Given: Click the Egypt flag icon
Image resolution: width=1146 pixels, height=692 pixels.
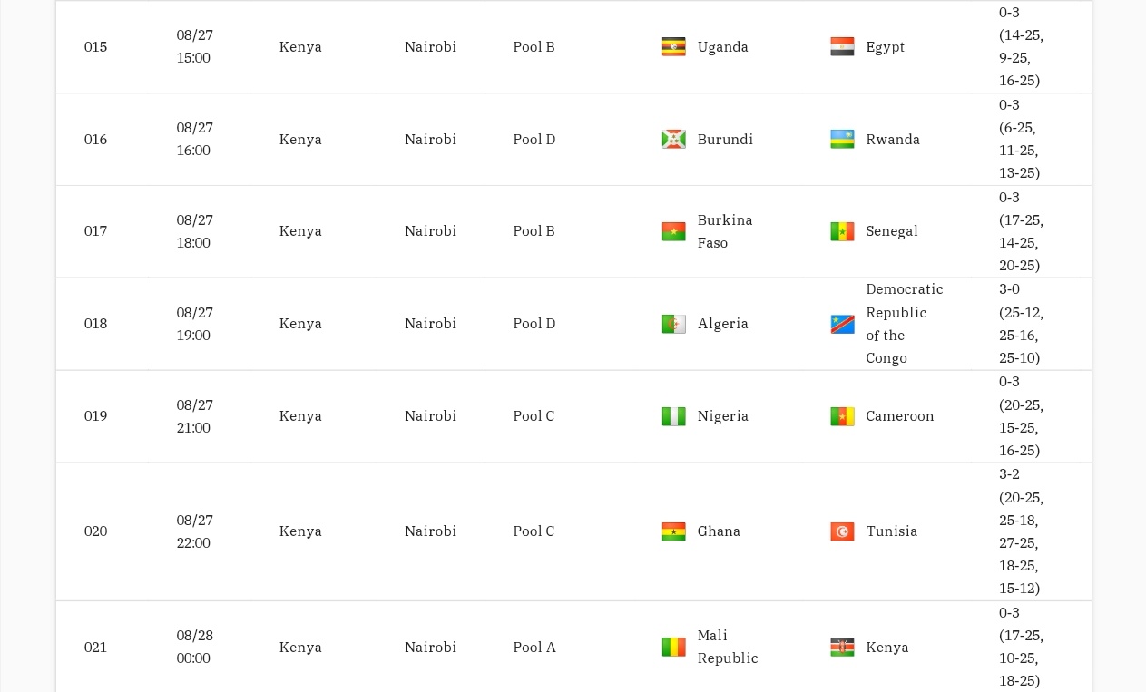Looking at the screenshot, I should (x=842, y=47).
